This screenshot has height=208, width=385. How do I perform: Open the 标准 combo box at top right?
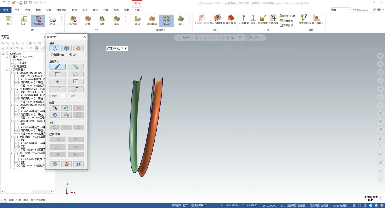click(340, 10)
